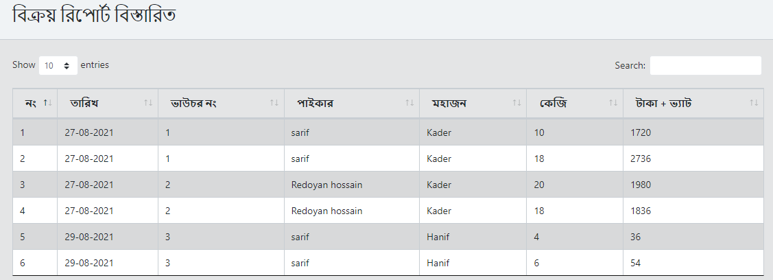This screenshot has width=773, height=280.
Task: Click sort arrows icon in মহাজন column
Action: 516,103
